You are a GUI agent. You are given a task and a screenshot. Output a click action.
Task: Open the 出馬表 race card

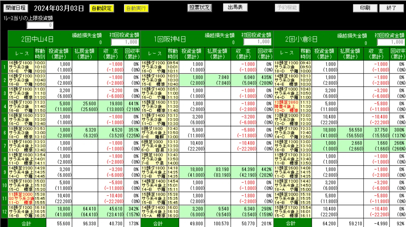pyautogui.click(x=235, y=7)
